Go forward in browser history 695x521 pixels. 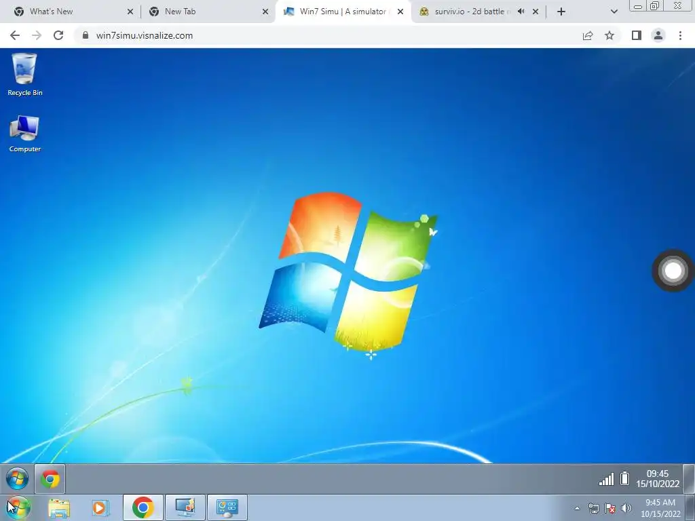click(37, 35)
